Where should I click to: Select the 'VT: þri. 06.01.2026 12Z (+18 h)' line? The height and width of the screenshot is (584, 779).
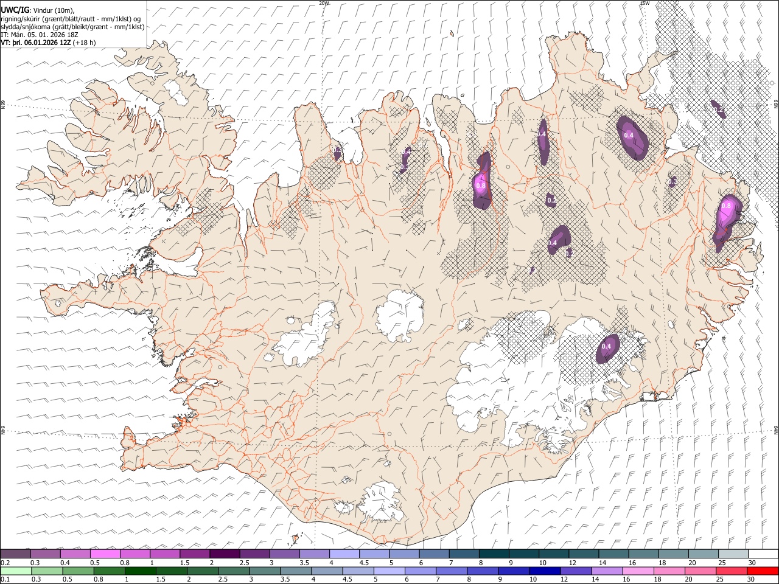[x=49, y=43]
